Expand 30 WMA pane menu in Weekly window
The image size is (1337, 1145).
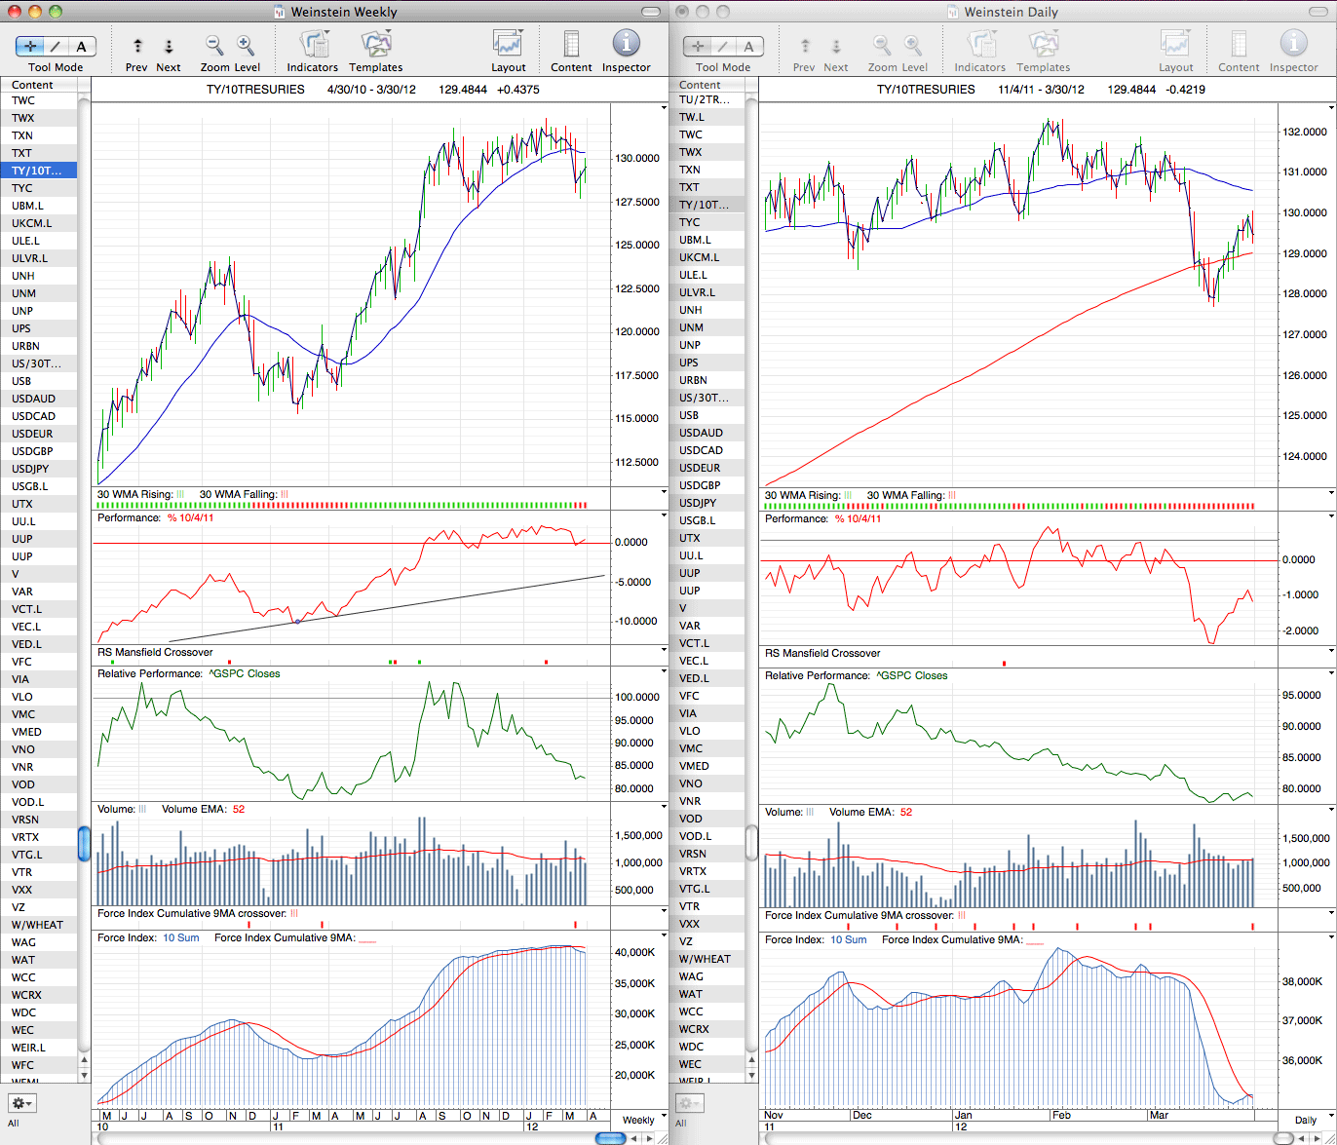coord(665,490)
